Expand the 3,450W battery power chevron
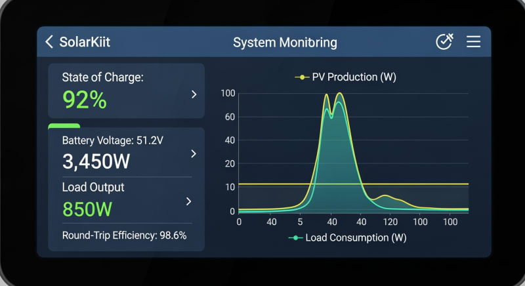The width and height of the screenshot is (525, 286). [194, 153]
